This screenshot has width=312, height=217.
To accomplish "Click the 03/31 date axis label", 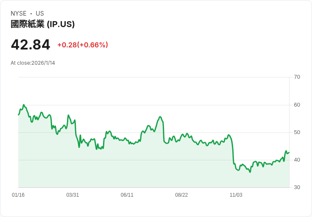I will 72,195.
